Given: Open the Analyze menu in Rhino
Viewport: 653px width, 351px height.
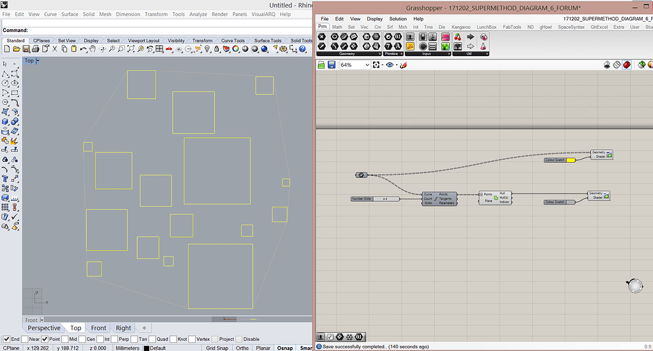Looking at the screenshot, I should pos(198,14).
